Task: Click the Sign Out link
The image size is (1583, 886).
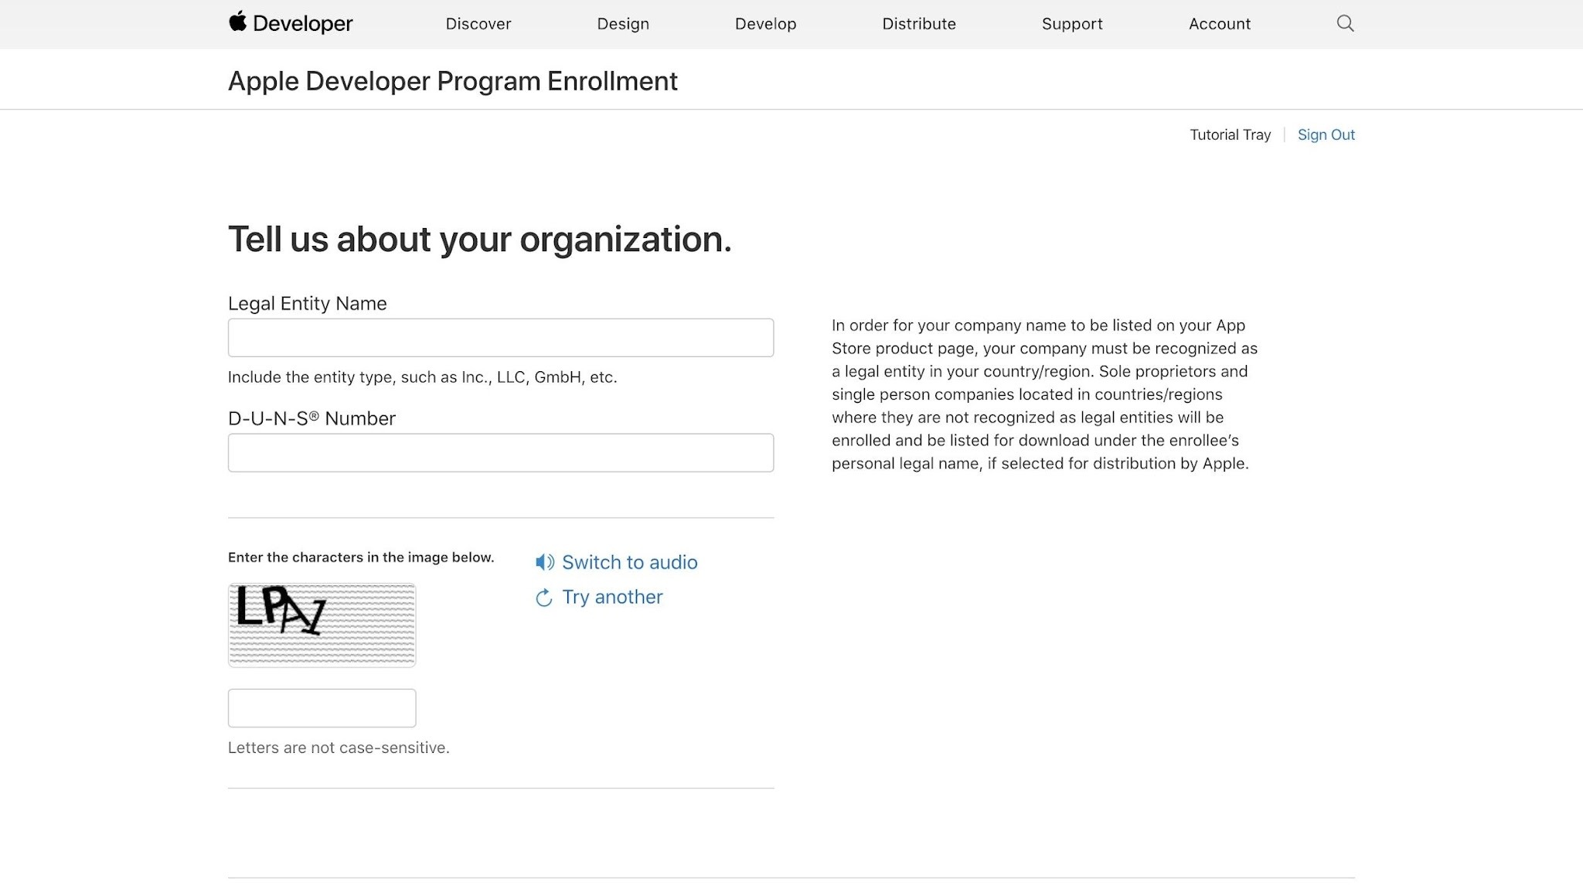Action: pyautogui.click(x=1326, y=135)
